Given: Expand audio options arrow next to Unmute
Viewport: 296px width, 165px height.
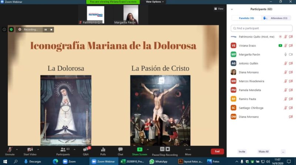Looking at the screenshot, I should coord(17,149).
